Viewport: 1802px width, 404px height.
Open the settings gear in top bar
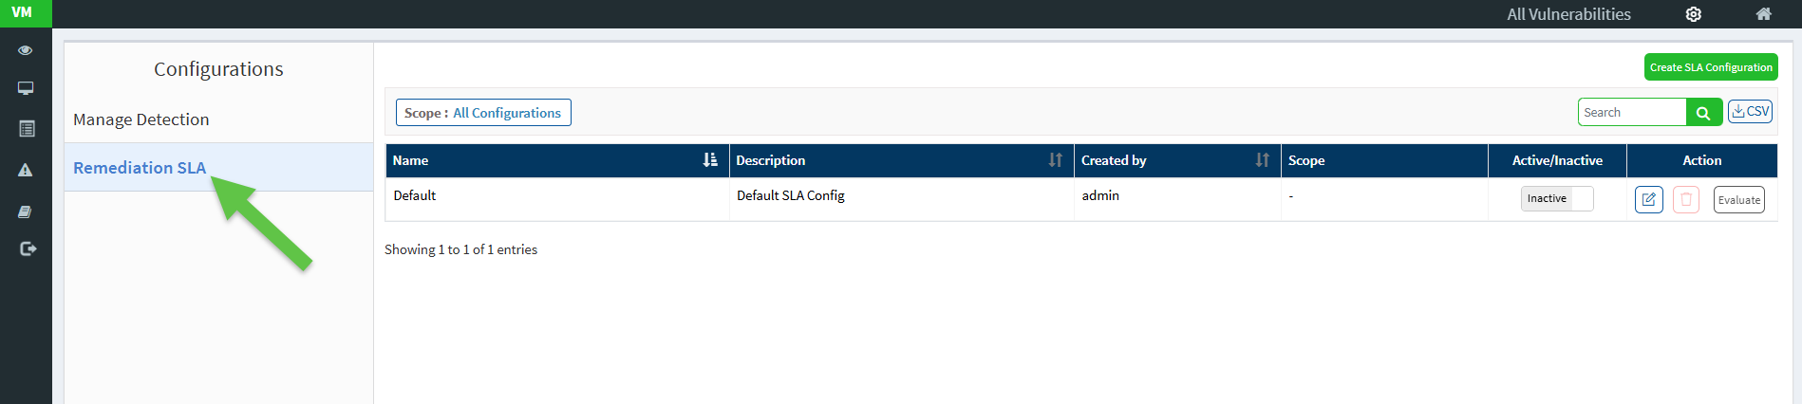point(1693,14)
